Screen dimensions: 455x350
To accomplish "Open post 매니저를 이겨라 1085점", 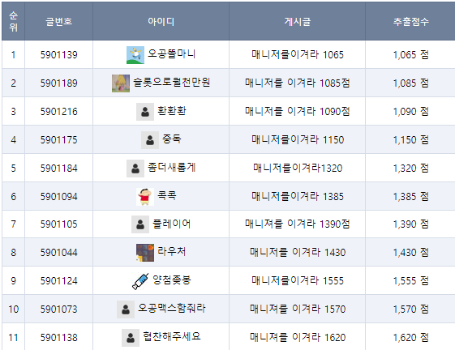I will coord(298,83).
